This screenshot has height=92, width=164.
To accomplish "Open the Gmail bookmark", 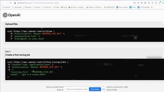I will click(64, 7).
